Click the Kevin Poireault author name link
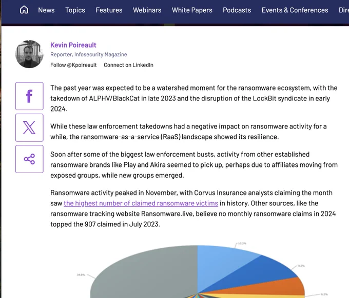 click(73, 45)
